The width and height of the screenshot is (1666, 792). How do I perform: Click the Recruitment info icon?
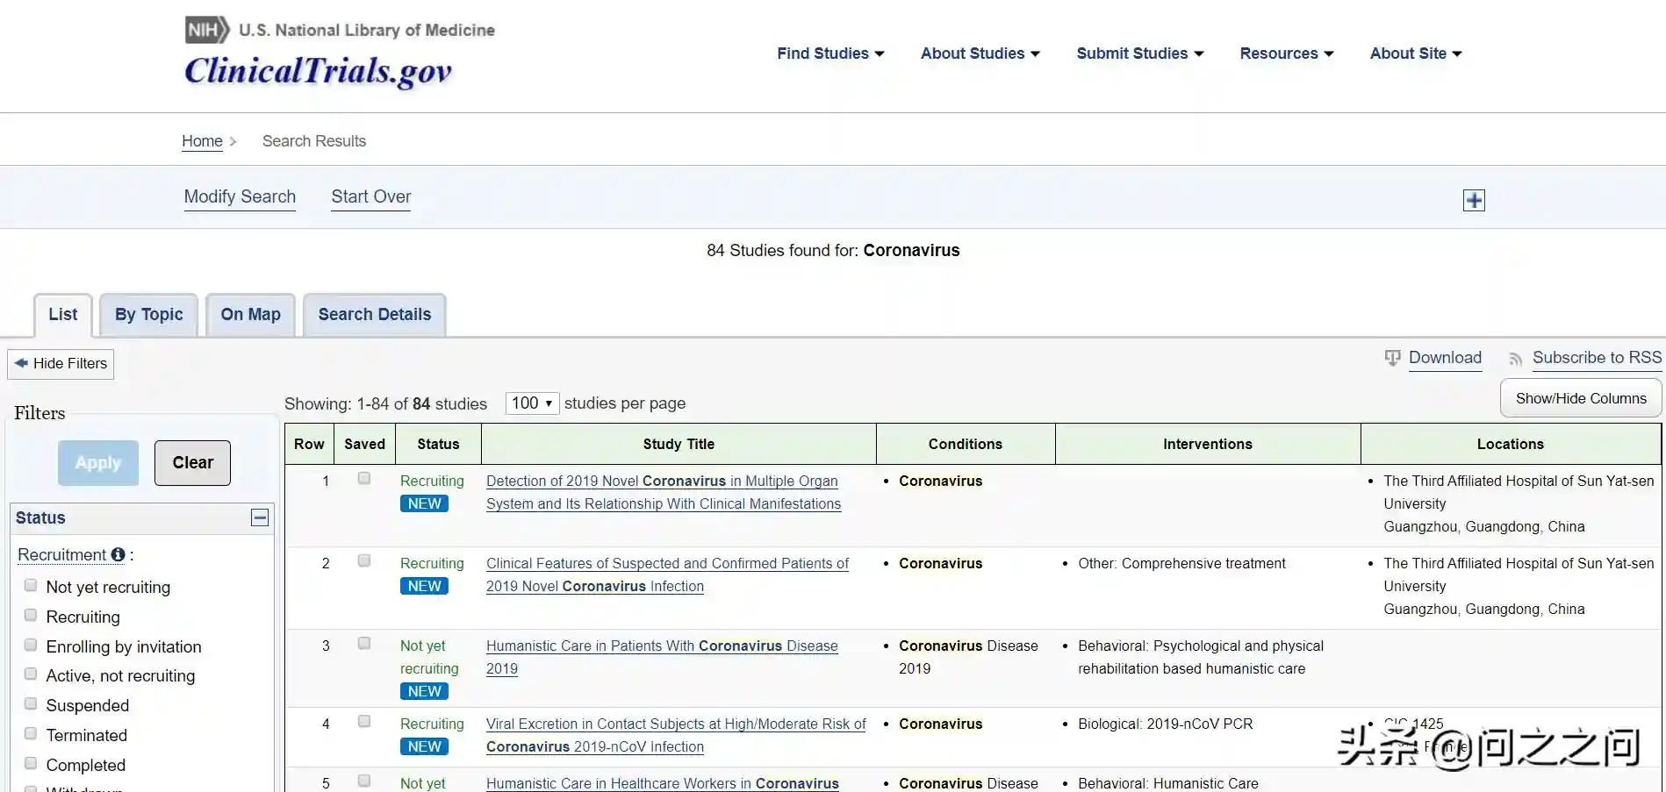coord(118,554)
